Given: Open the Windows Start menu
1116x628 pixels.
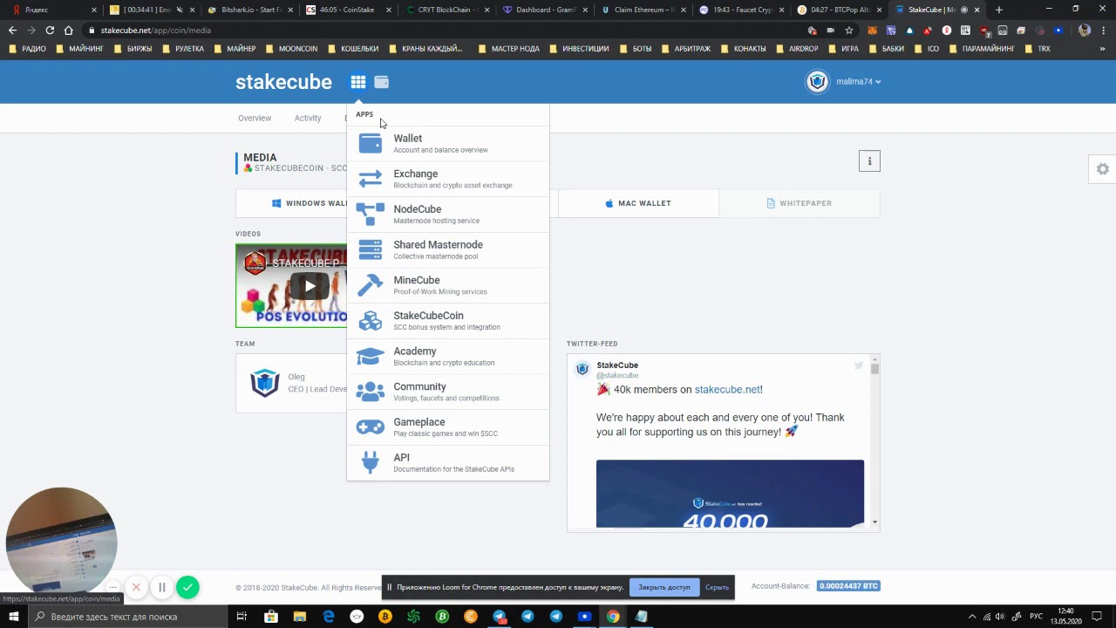Looking at the screenshot, I should [x=14, y=617].
